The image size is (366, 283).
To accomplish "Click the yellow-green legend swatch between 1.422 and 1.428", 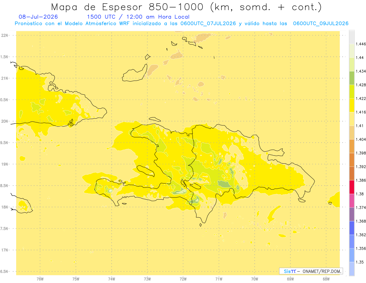I will click(352, 92).
